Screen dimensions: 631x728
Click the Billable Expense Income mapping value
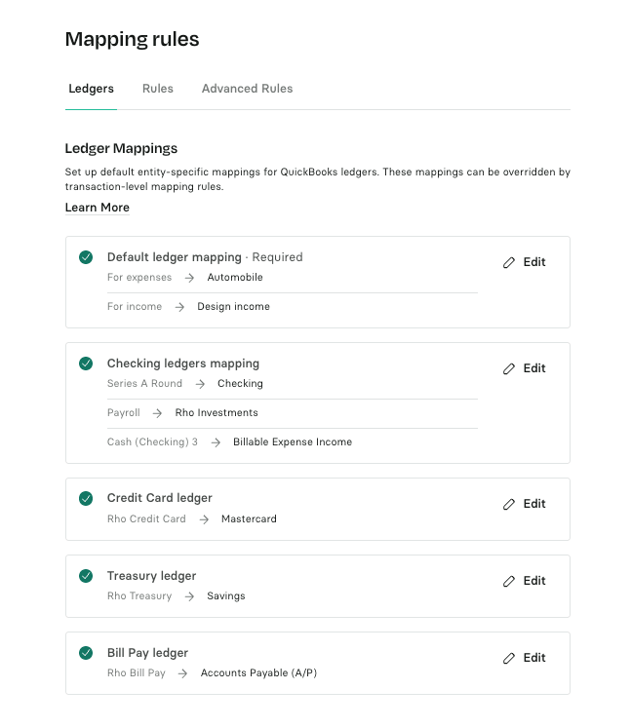point(293,442)
